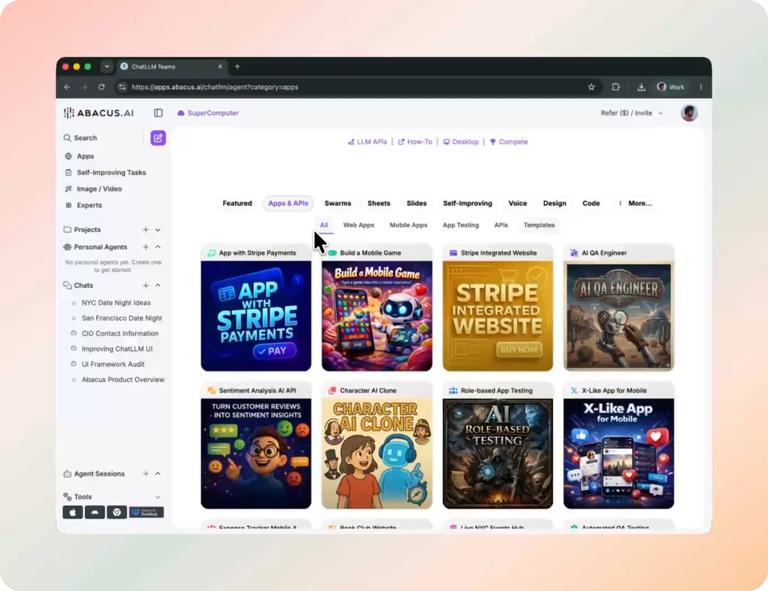Open X-Like App for Mobile card image
The height and width of the screenshot is (591, 768).
coord(619,454)
